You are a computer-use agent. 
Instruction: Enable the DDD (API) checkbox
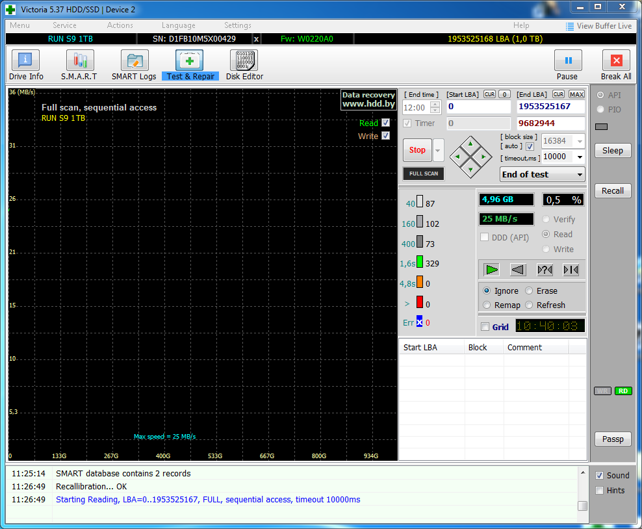pyautogui.click(x=484, y=237)
